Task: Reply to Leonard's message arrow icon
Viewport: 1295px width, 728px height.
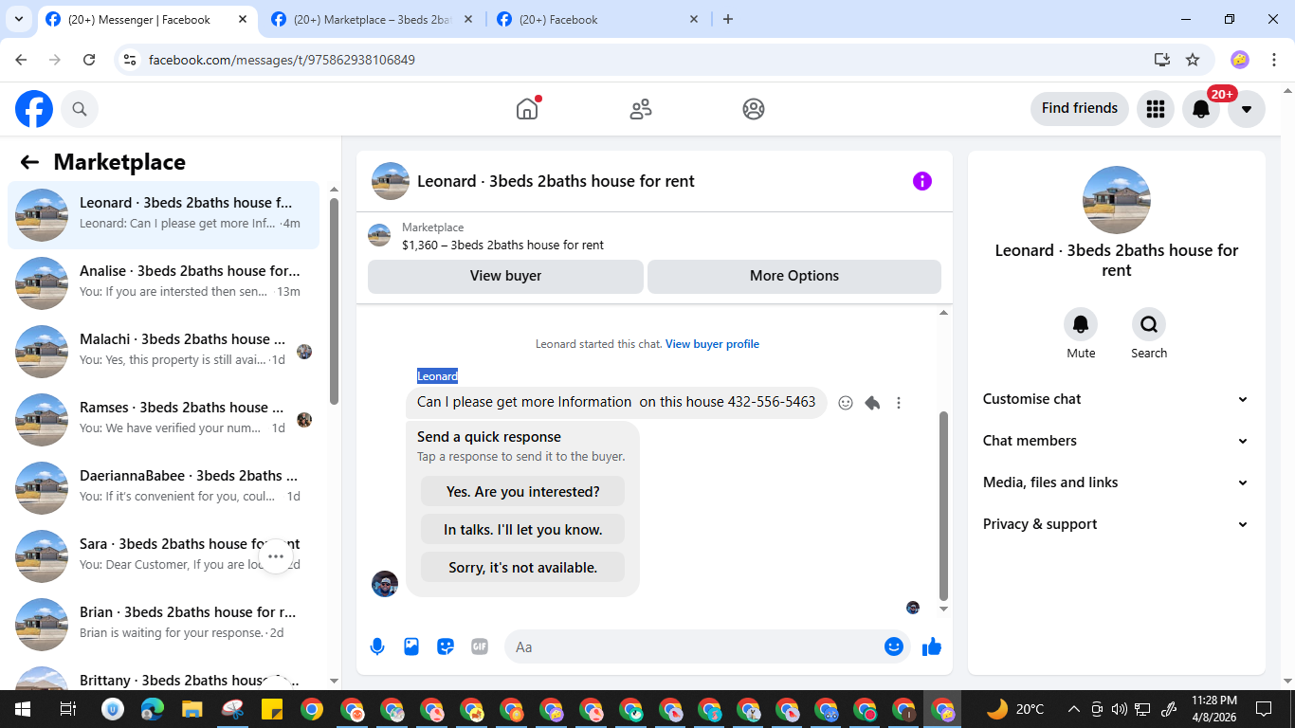Action: 872,403
